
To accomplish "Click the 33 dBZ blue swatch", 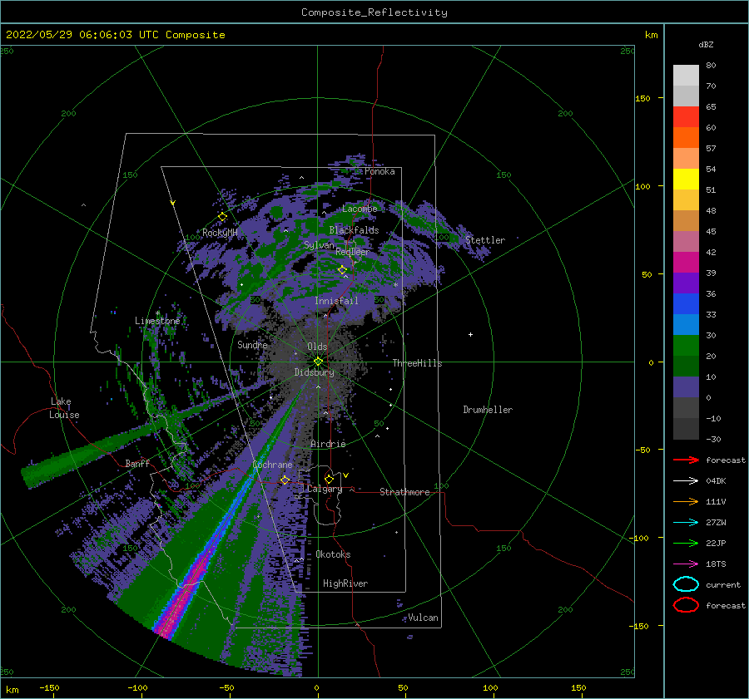I will (686, 303).
